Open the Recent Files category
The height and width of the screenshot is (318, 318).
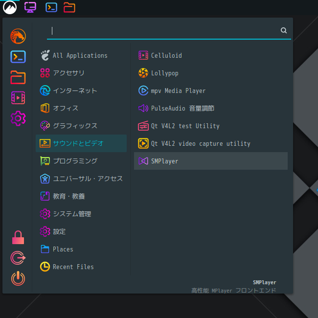click(81, 267)
